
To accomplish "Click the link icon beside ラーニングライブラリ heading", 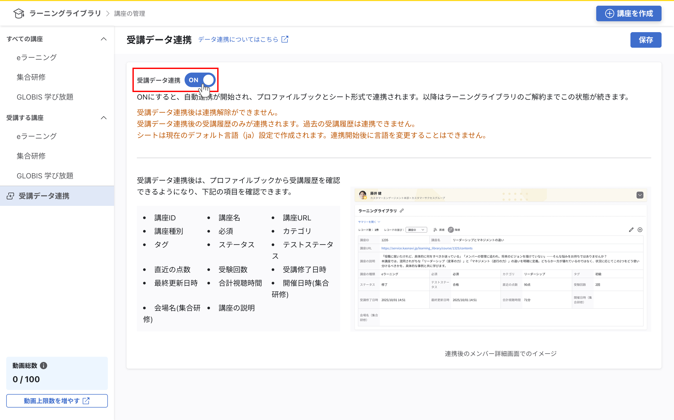I will 401,211.
